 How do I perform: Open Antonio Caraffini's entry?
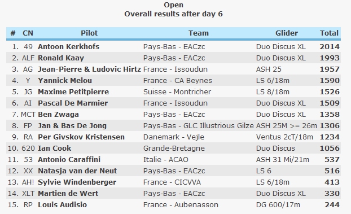tap(69, 160)
